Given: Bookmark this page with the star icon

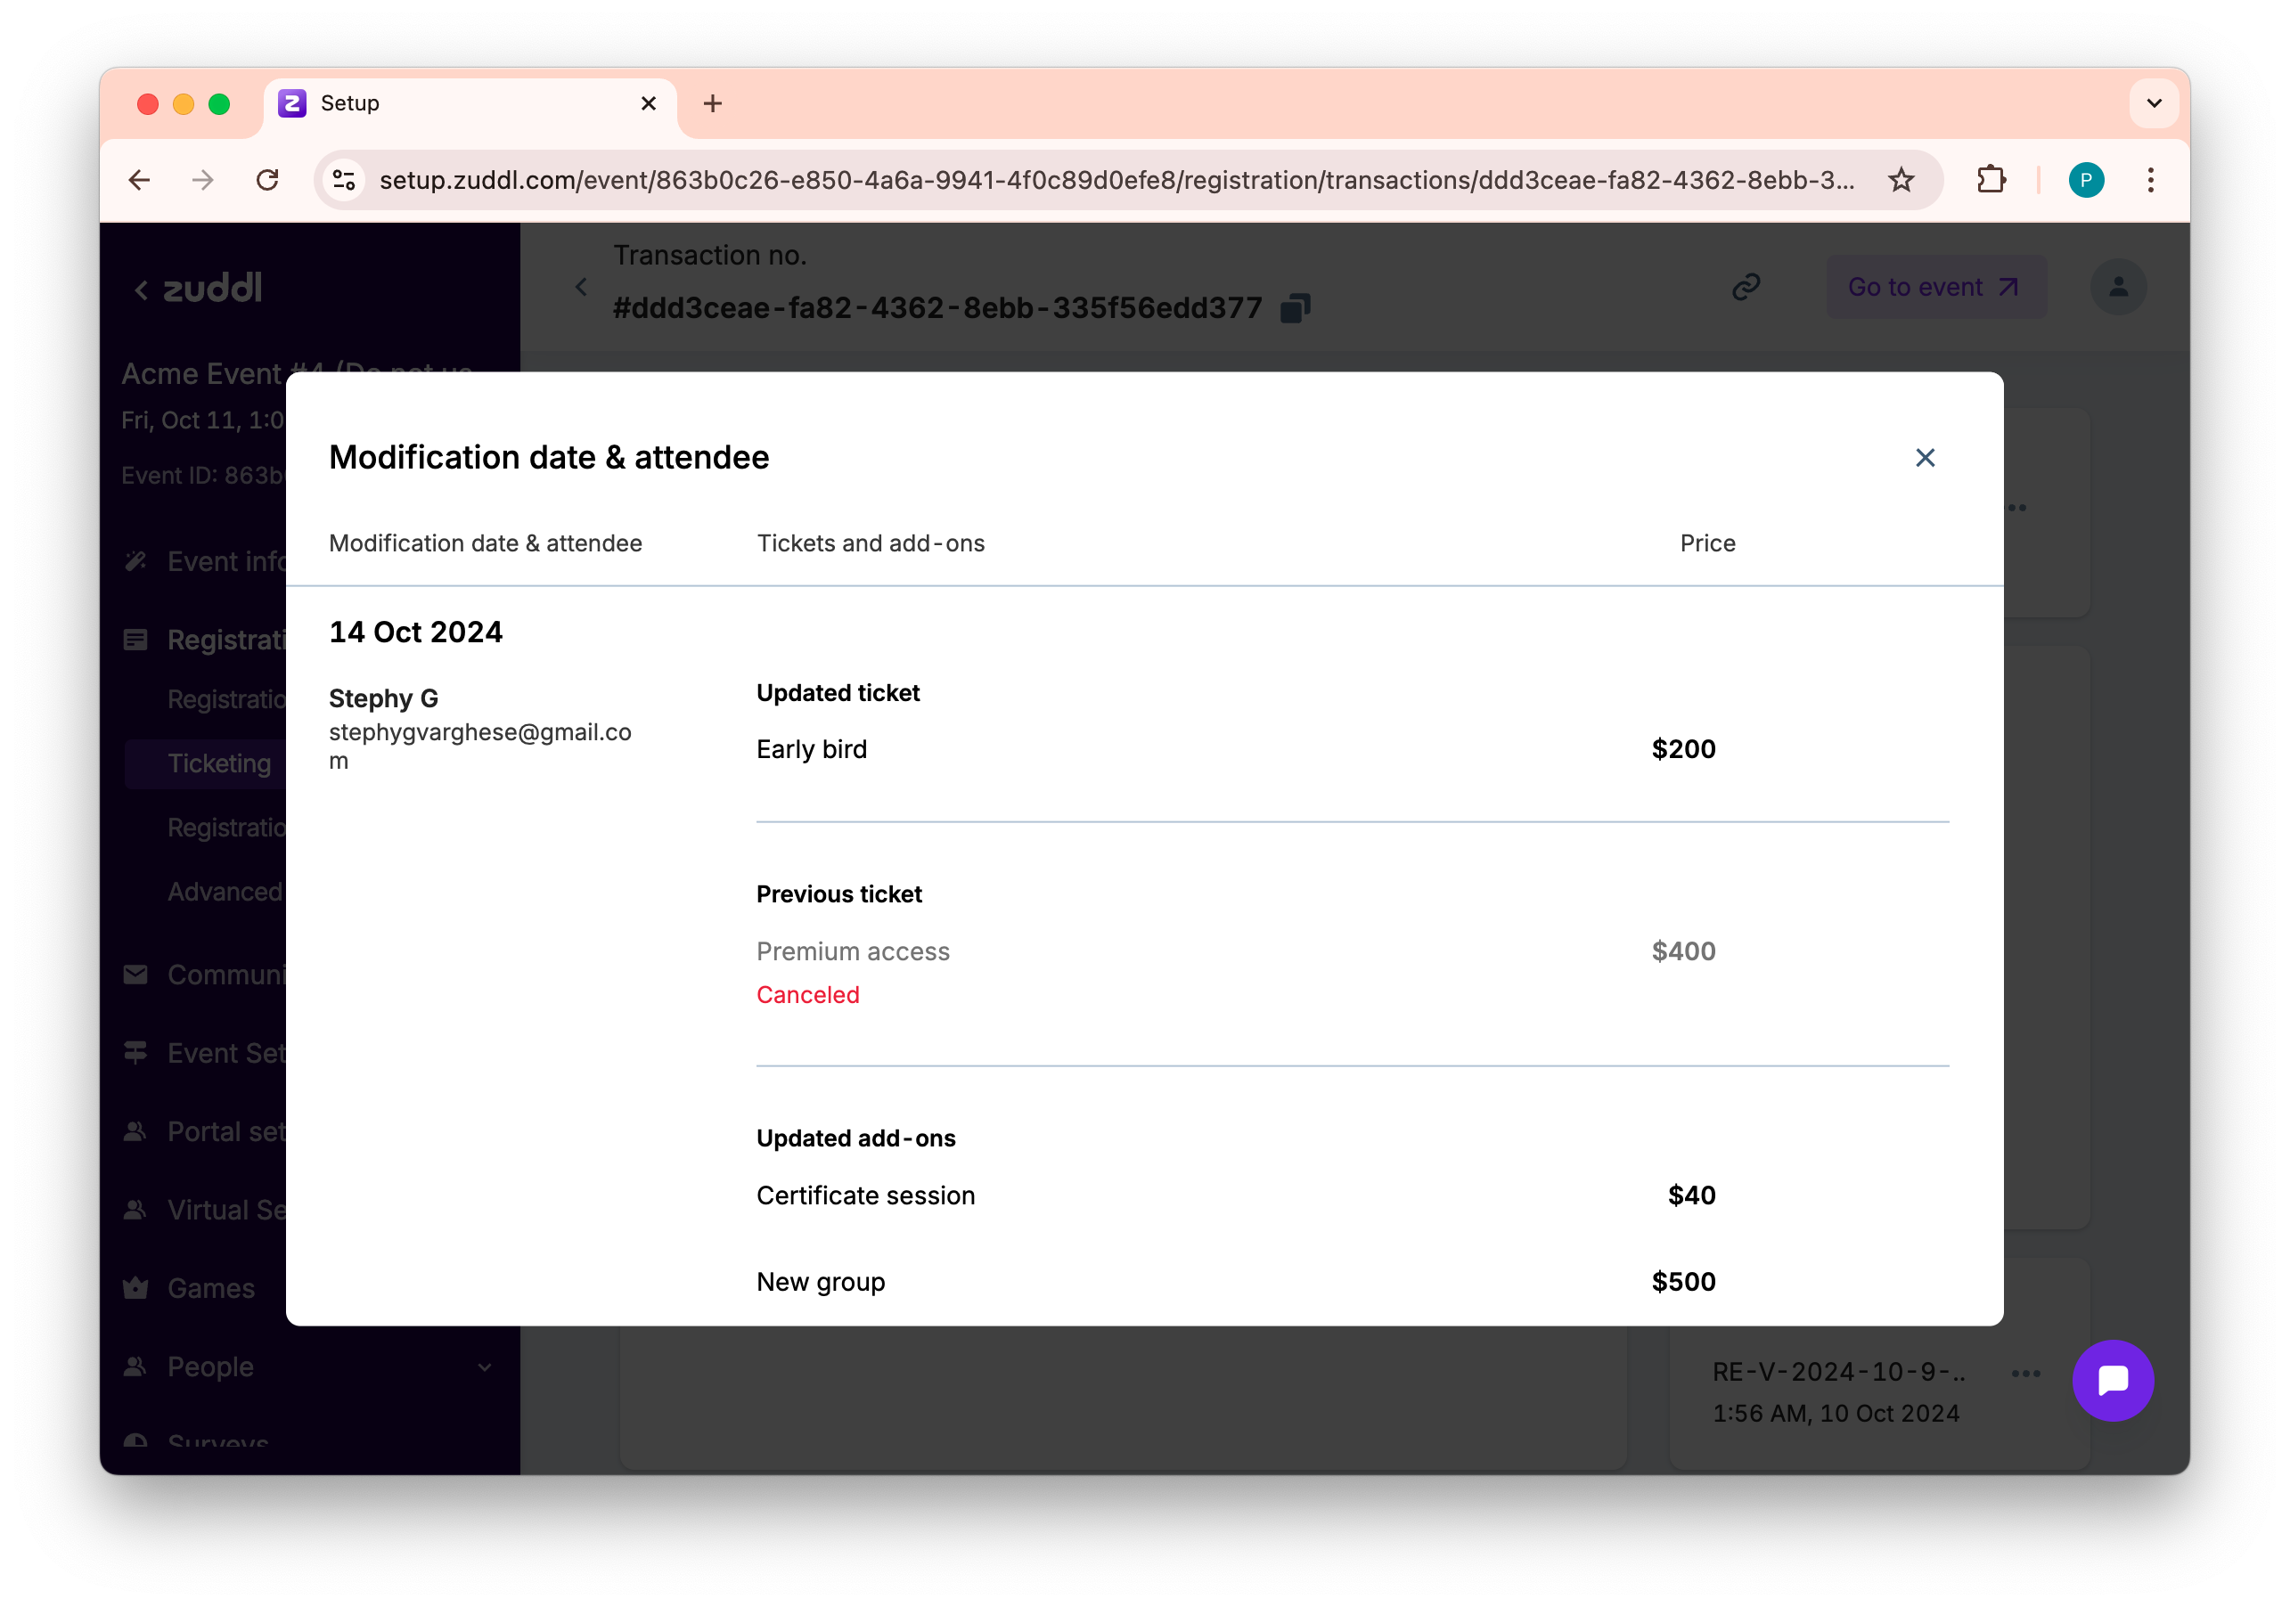Looking at the screenshot, I should (1901, 181).
